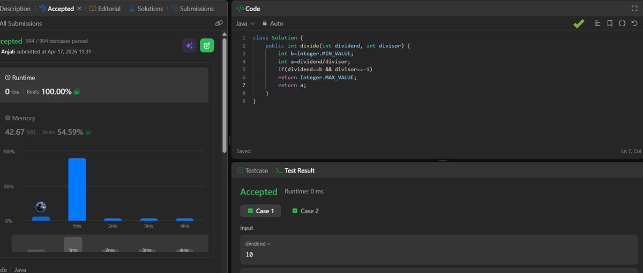Click the divider handle between left and code panels
Image resolution: width=643 pixels, height=273 pixels.
point(230,140)
